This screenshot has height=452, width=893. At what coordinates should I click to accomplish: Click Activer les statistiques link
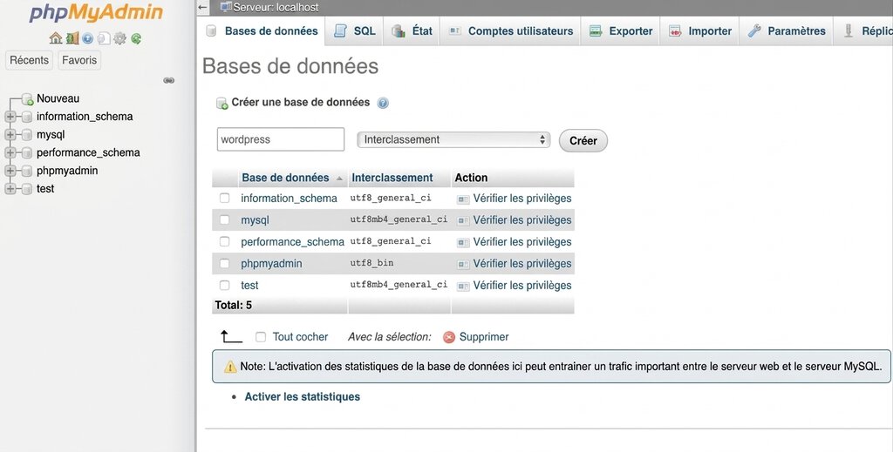click(302, 397)
